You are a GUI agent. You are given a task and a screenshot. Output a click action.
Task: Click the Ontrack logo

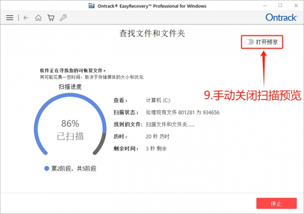(281, 17)
